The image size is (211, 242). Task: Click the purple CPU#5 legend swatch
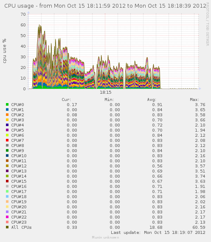(x=7, y=130)
